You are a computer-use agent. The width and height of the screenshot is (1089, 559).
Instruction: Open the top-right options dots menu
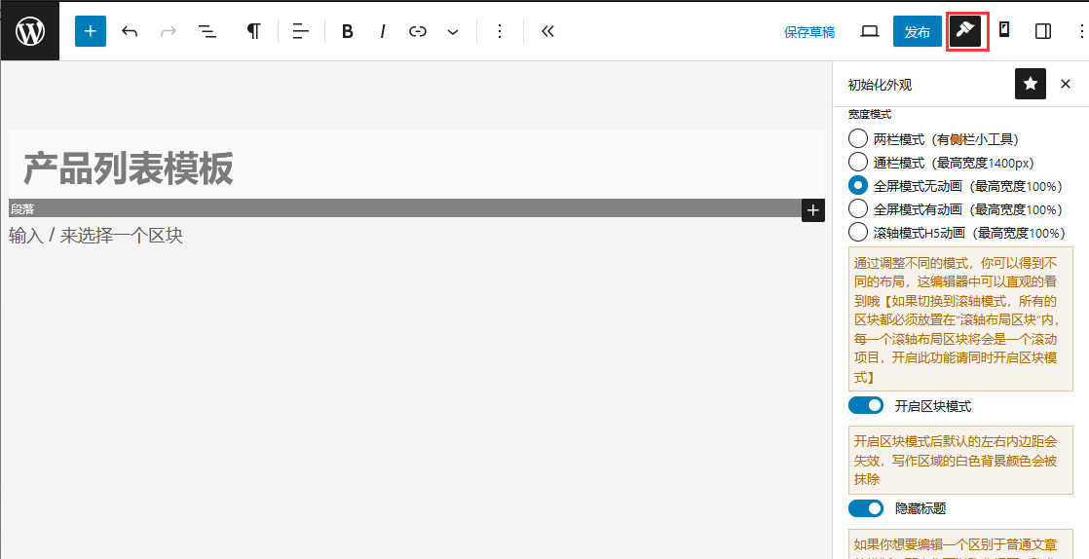(1081, 31)
